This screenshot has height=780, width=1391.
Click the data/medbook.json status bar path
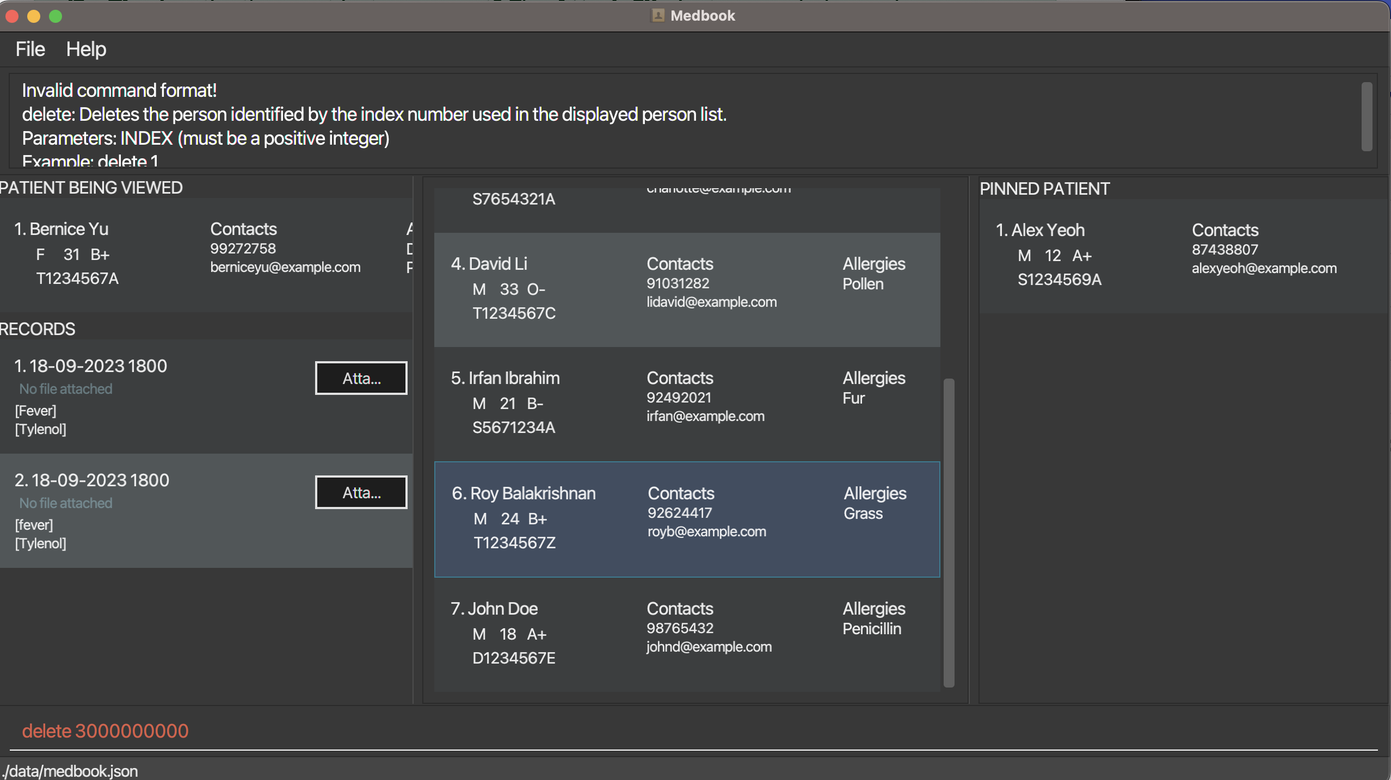(71, 771)
